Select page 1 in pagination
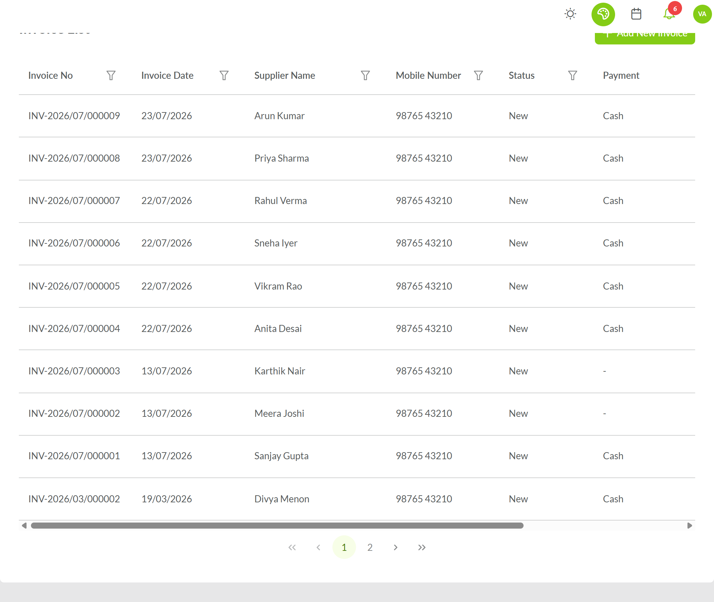The image size is (714, 602). tap(344, 547)
